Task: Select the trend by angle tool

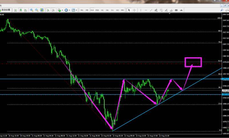Action: click(x=171, y=10)
